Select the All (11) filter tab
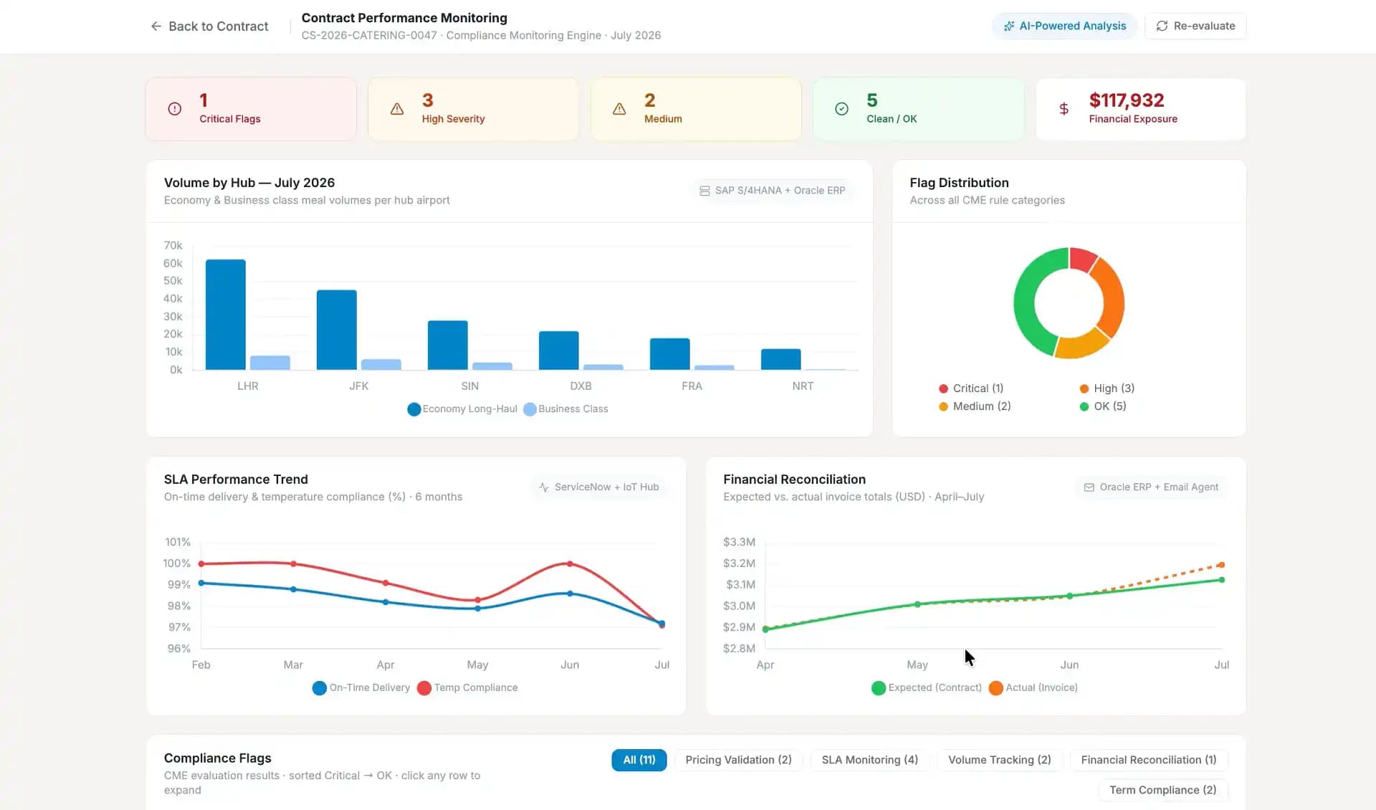The image size is (1376, 810). point(639,760)
